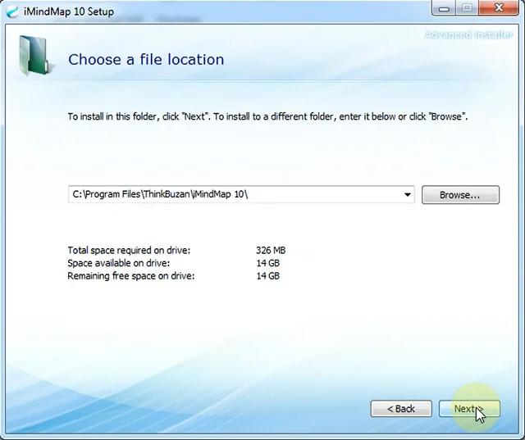Click the disabled maximize window button
This screenshot has width=525, height=440.
[468, 8]
